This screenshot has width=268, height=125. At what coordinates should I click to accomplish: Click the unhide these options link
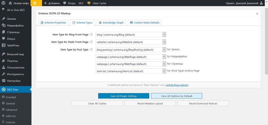[x=177, y=85]
